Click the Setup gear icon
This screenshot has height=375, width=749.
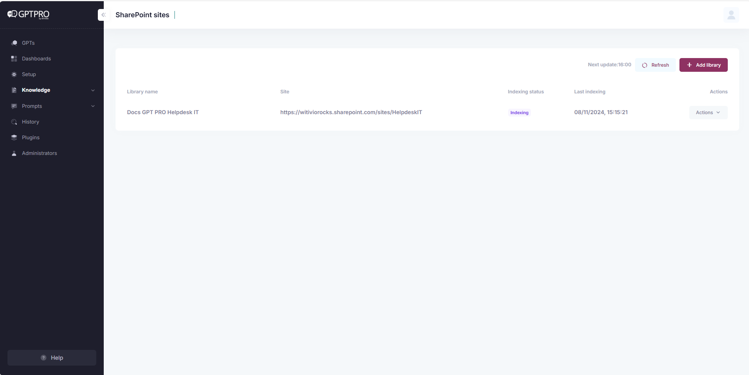coord(14,74)
